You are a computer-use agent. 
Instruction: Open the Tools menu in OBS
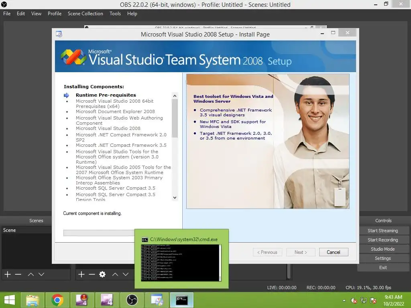coord(115,14)
